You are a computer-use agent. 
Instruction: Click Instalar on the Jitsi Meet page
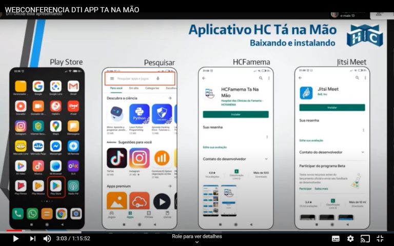332,108
